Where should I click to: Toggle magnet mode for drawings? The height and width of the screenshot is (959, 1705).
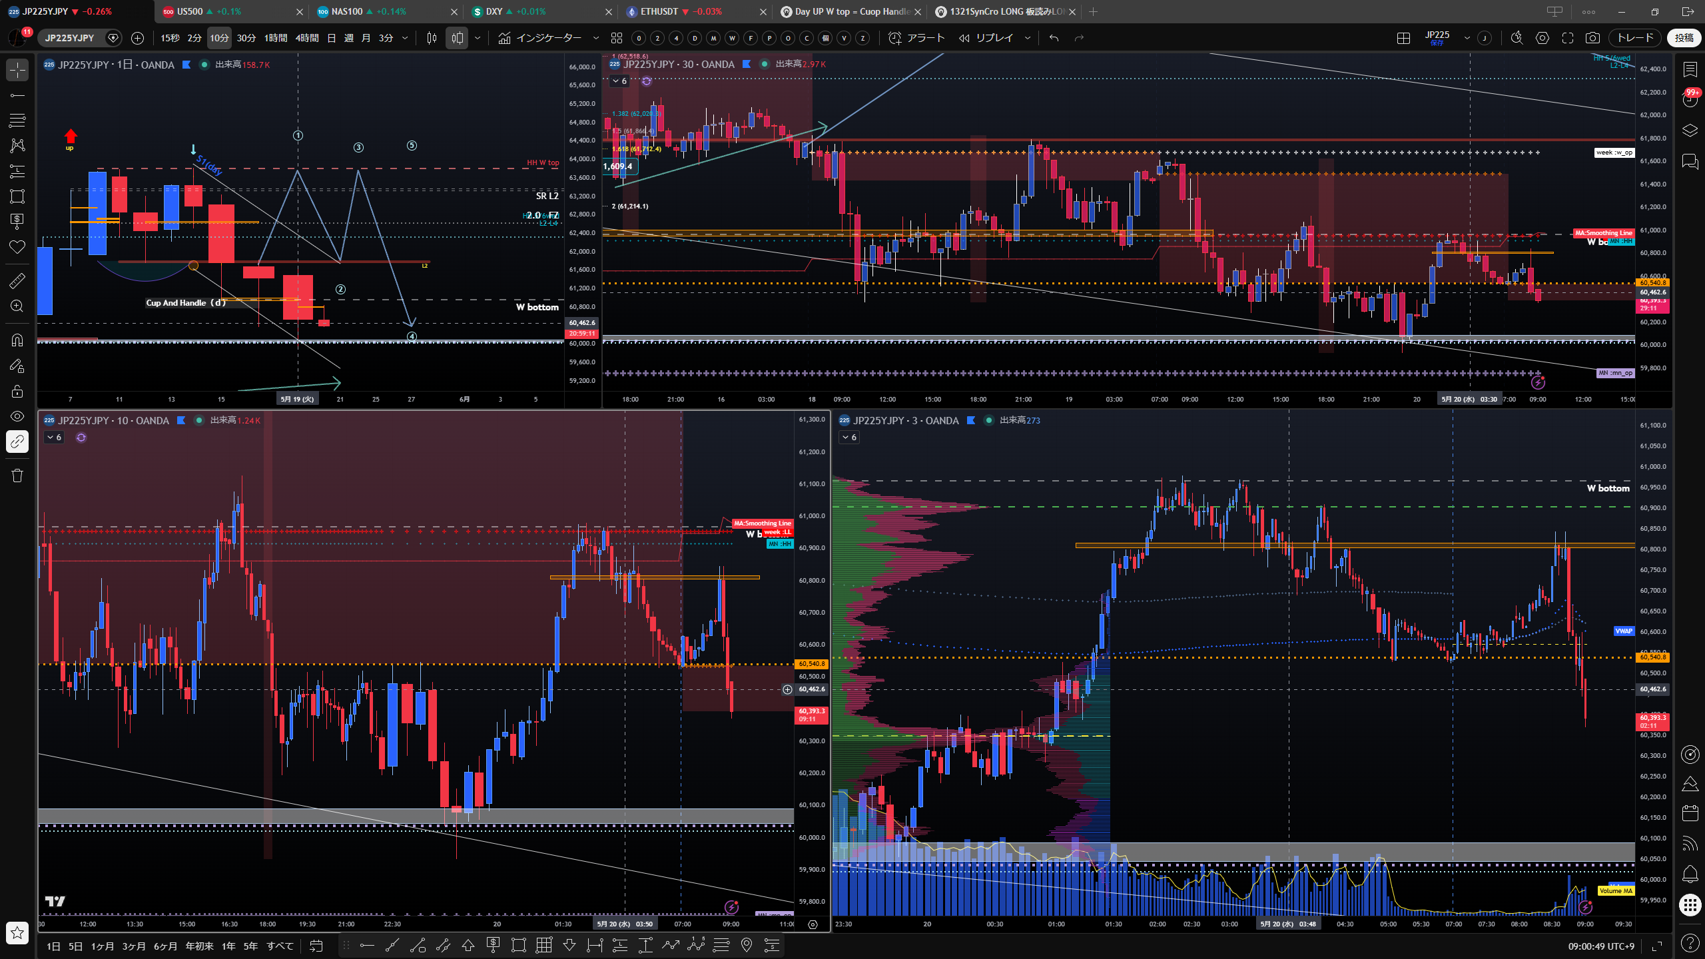(17, 340)
